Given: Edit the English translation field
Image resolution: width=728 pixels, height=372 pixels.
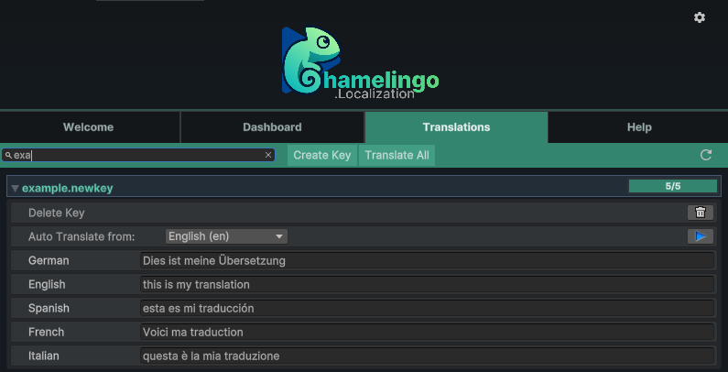Looking at the screenshot, I should pos(427,285).
